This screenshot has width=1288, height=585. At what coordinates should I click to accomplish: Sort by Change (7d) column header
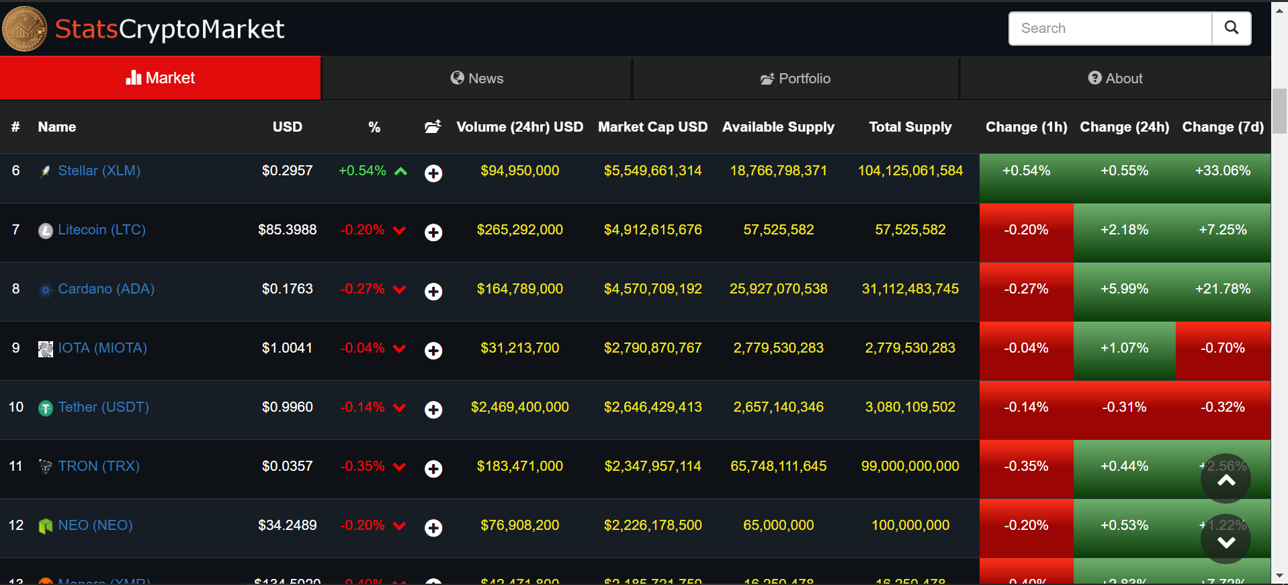[1223, 127]
